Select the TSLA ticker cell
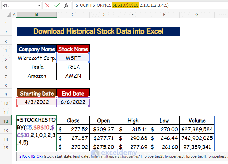228x164 pixels. [x=73, y=67]
